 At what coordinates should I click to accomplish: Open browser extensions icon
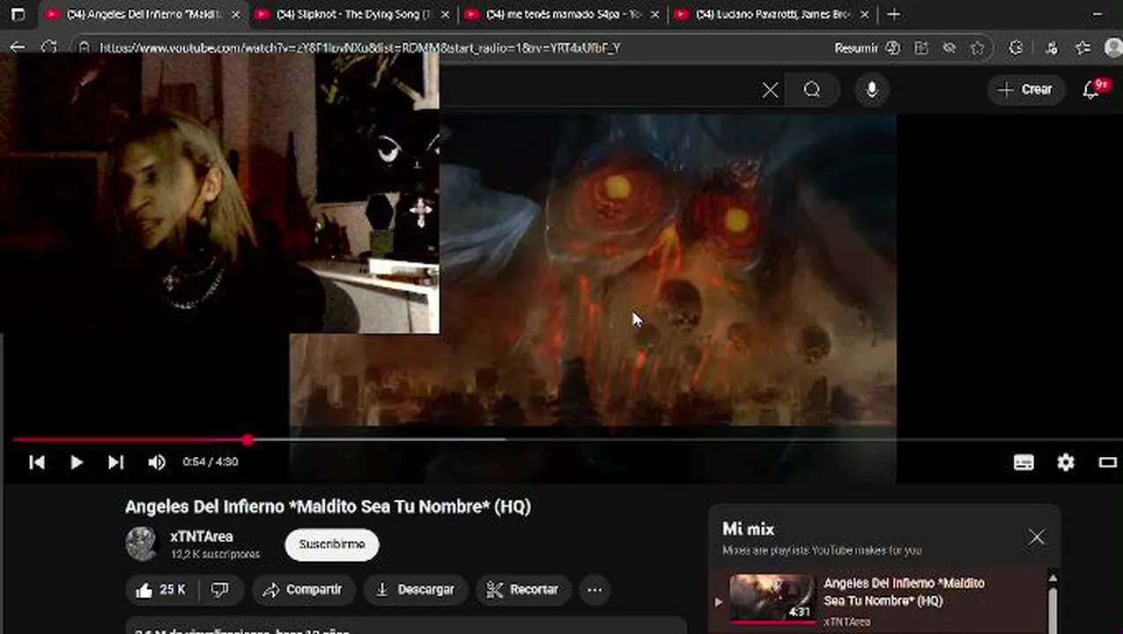click(1016, 48)
